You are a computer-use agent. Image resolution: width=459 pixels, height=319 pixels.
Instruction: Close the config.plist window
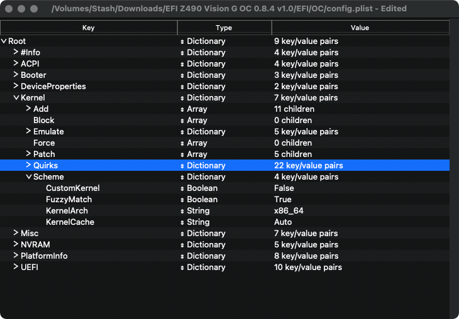pyautogui.click(x=9, y=9)
